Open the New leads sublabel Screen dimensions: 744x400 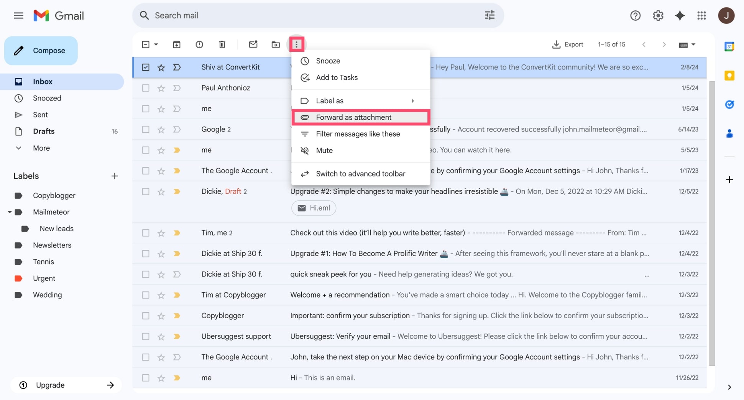(56, 229)
